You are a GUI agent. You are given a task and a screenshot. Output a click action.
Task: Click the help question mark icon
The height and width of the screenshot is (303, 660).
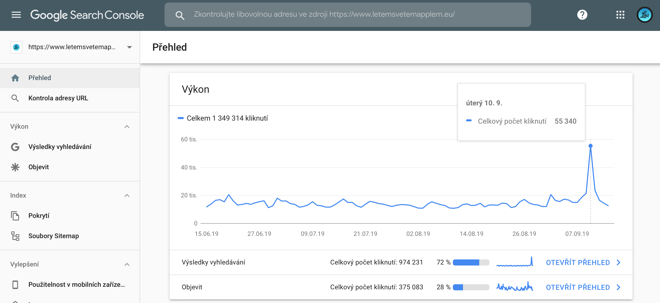point(582,15)
